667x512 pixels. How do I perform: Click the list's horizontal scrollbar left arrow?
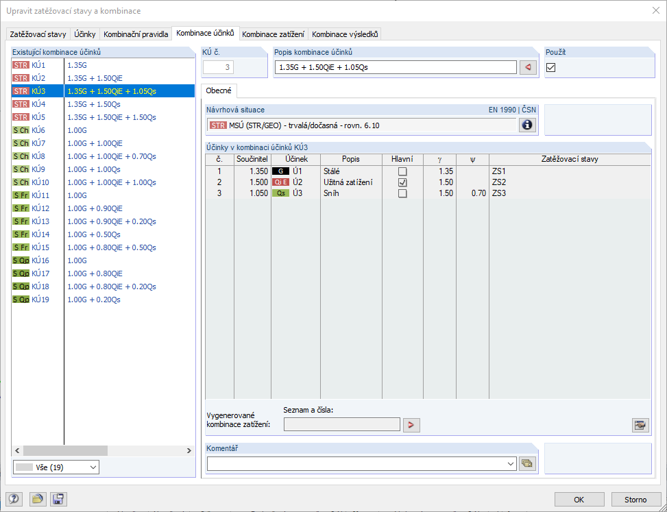17,450
